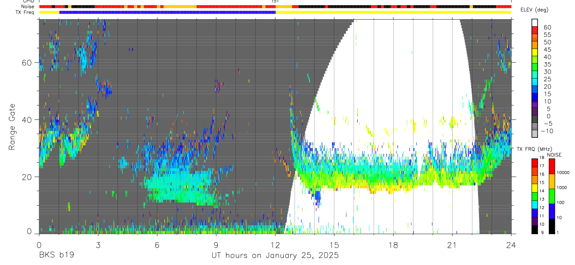This screenshot has width=575, height=265.
Task: Click the 'NOISE' legend heading above the color bar
Action: click(x=554, y=155)
